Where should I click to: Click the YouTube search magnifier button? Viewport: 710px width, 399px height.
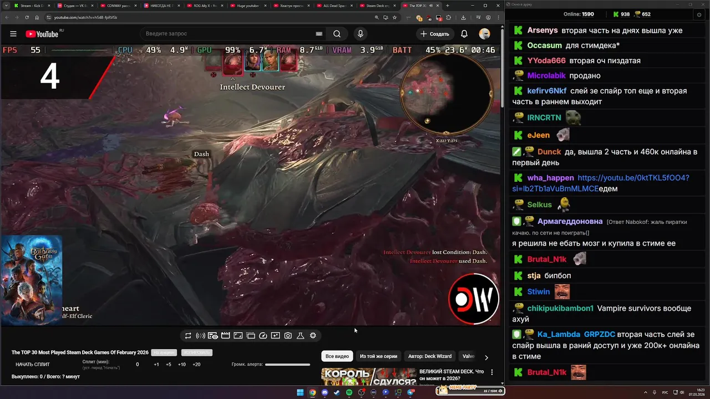[337, 34]
